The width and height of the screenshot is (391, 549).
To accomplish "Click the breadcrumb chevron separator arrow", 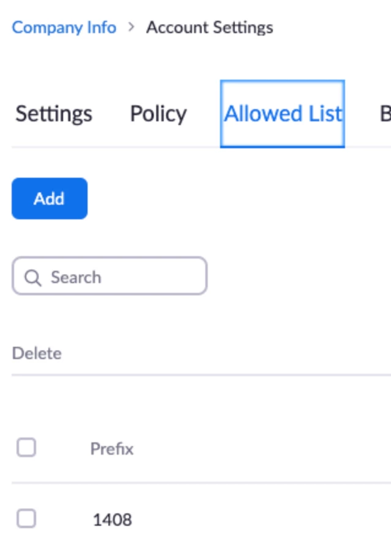I will (x=131, y=27).
